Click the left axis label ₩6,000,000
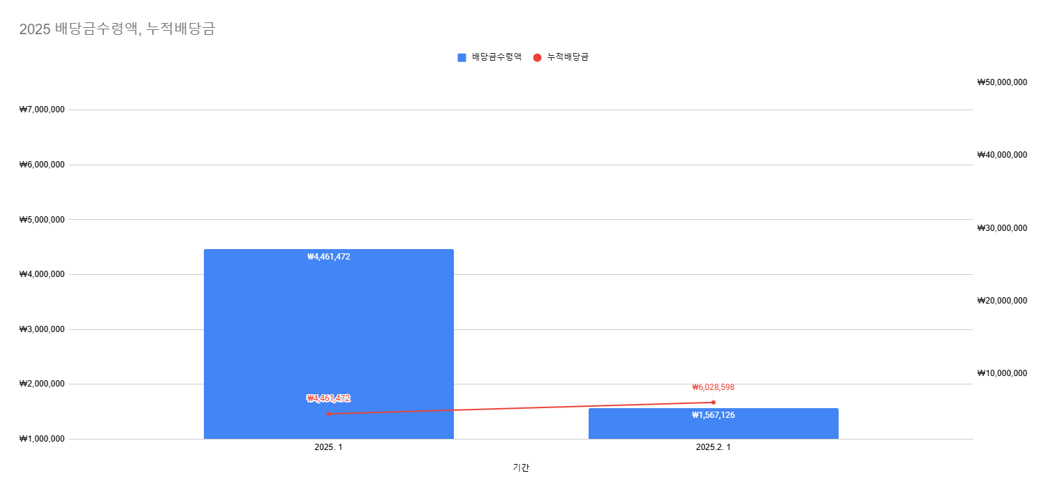The height and width of the screenshot is (487, 1046). pyautogui.click(x=42, y=165)
